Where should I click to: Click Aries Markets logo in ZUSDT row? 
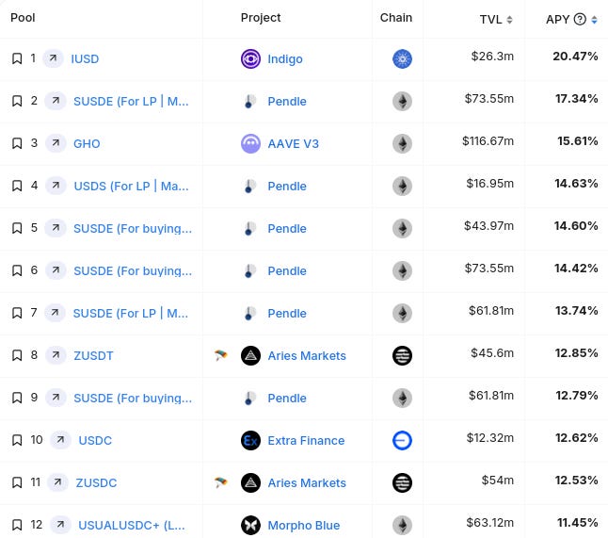tap(250, 355)
